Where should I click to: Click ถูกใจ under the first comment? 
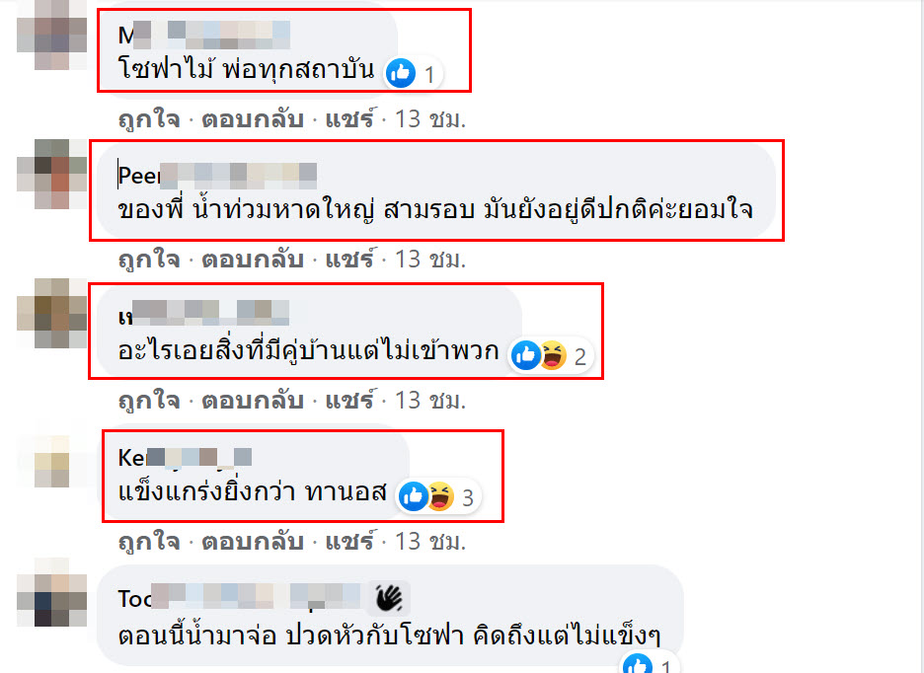pyautogui.click(x=149, y=119)
